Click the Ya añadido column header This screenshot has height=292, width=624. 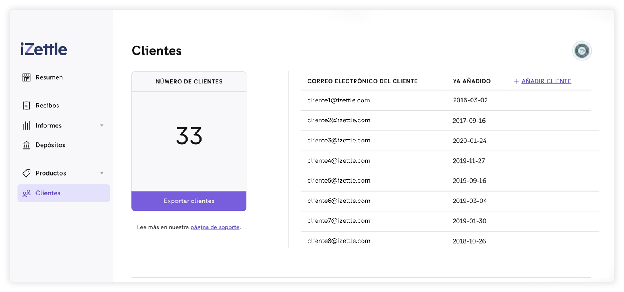[x=472, y=81]
